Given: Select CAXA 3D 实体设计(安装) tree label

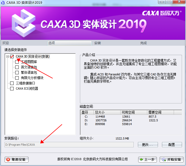Looking at the screenshot, I should [x=33, y=56].
